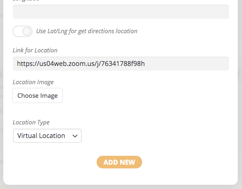The width and height of the screenshot is (242, 189).
Task: Click the 'Use Lat/Lng for get directions location' label
Action: 87,31
